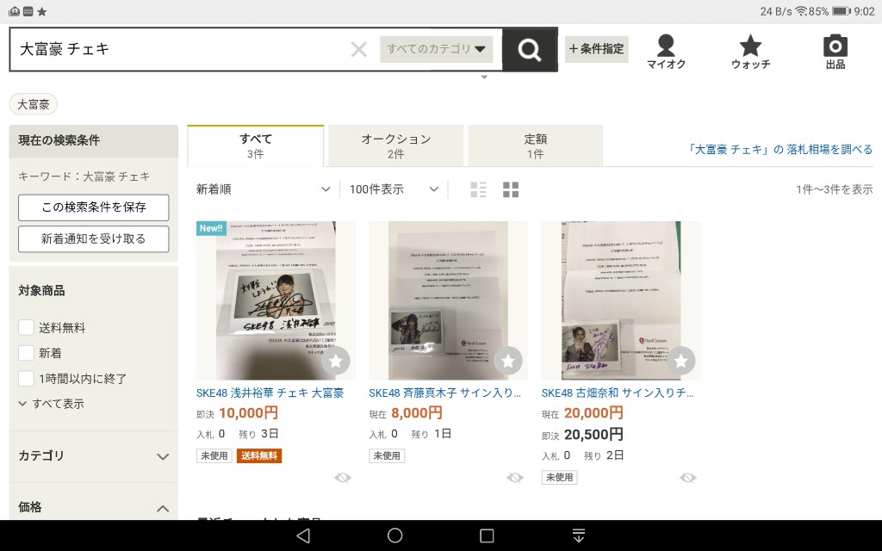Viewport: 882px width, 551px height.
Task: Collapse the 価格 filter section
Action: click(x=93, y=507)
